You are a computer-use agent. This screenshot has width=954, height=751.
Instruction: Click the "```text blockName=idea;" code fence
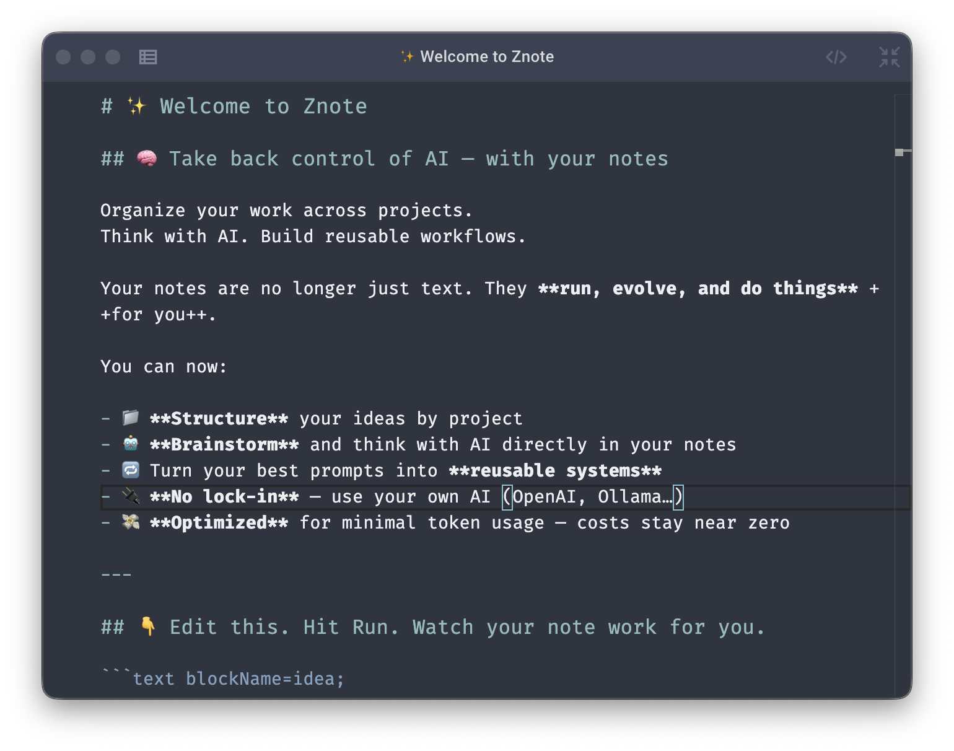point(223,679)
